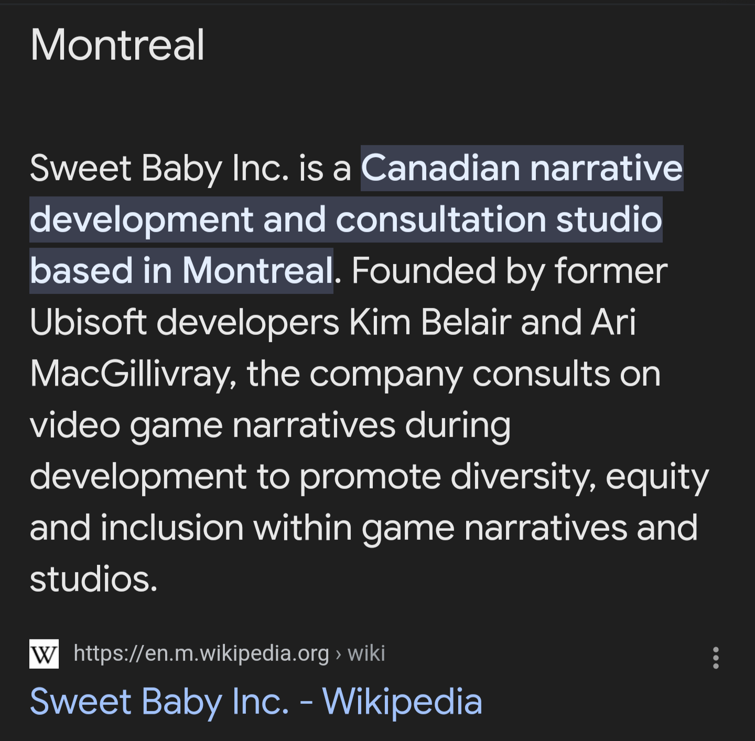This screenshot has width=755, height=741.
Task: Open the 'Sweet Baby Inc. - Wikipedia' link
Action: 256,701
